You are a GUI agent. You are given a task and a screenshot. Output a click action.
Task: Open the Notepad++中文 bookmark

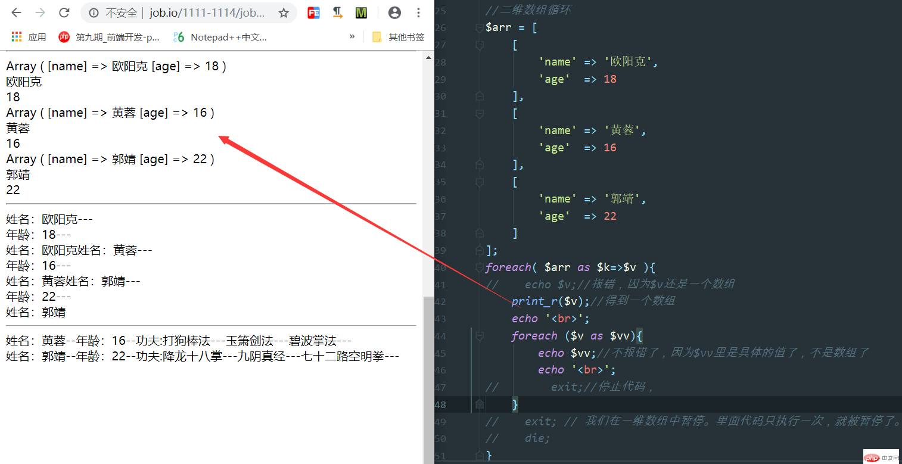220,37
